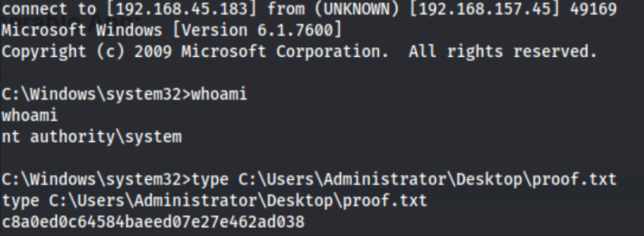
Task: Click the proof.txt hash output line
Action: (x=153, y=222)
